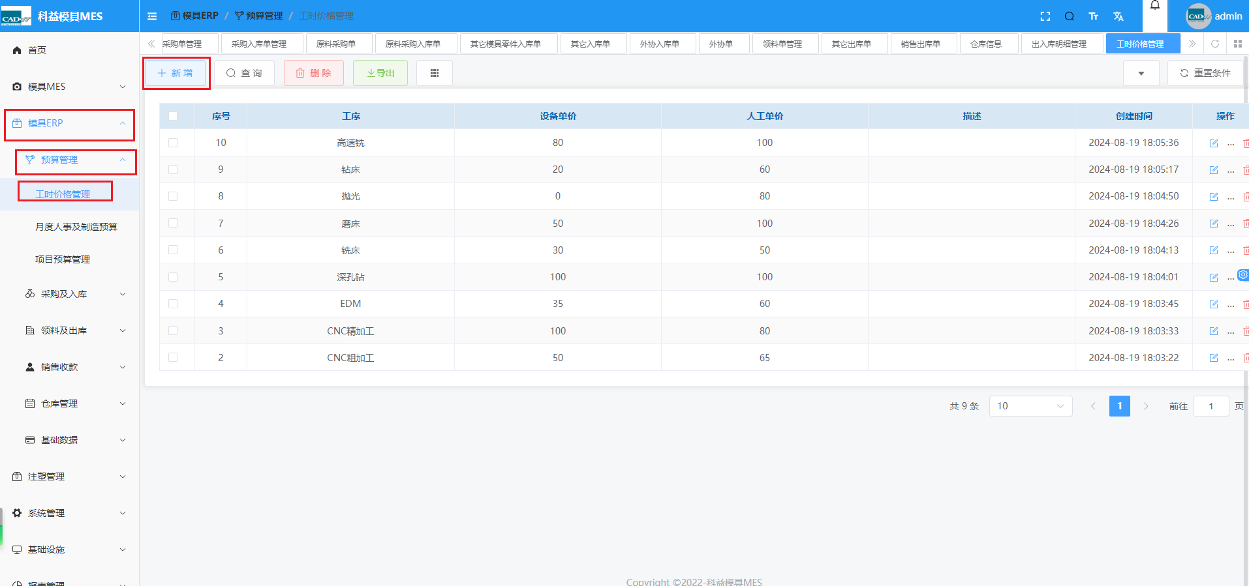Edit row 铣床 with pencil icon
This screenshot has width=1249, height=586.
1214,250
